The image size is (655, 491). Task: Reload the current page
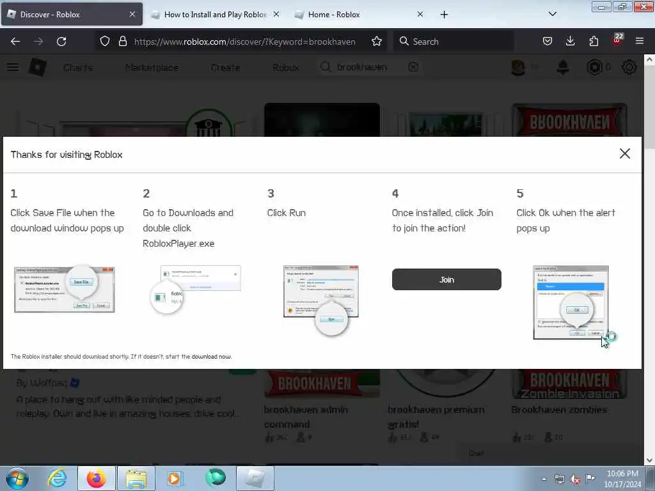pyautogui.click(x=61, y=42)
